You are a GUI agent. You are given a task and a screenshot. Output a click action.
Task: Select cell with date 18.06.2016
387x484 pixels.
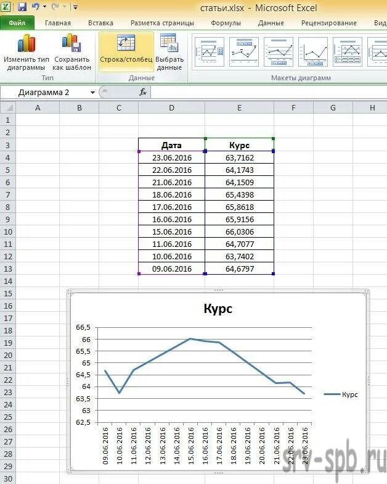(x=171, y=194)
